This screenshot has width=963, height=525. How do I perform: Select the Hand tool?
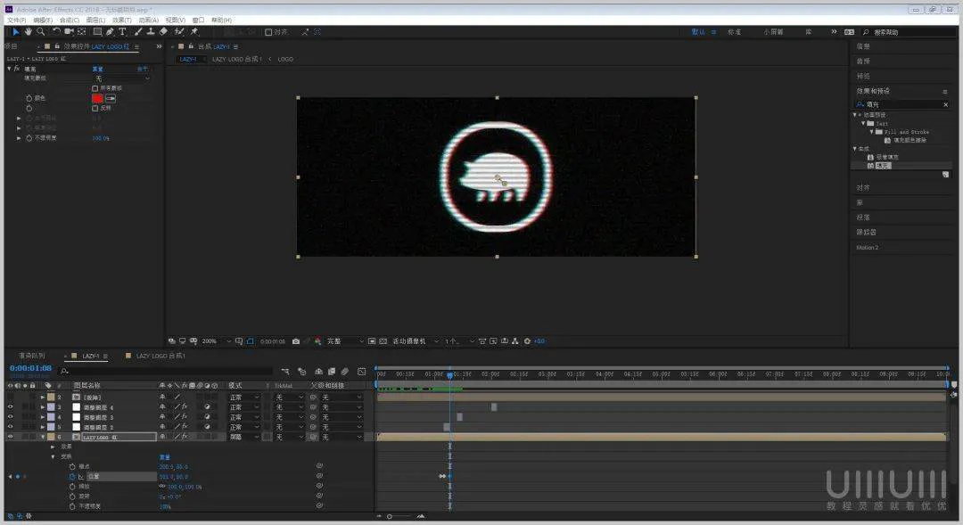[29, 32]
